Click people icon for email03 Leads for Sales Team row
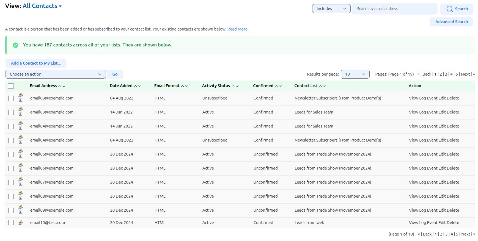Viewport: 478px width, 241px height. click(x=21, y=109)
